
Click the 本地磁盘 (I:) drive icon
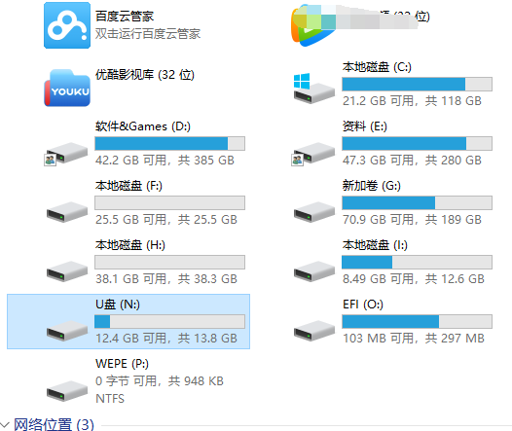pos(314,271)
